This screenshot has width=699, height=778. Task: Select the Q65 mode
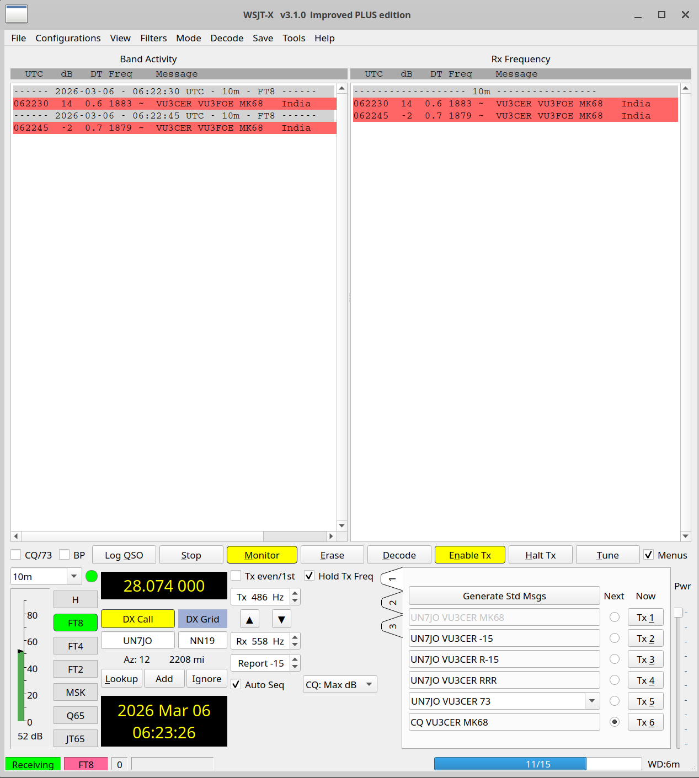75,715
